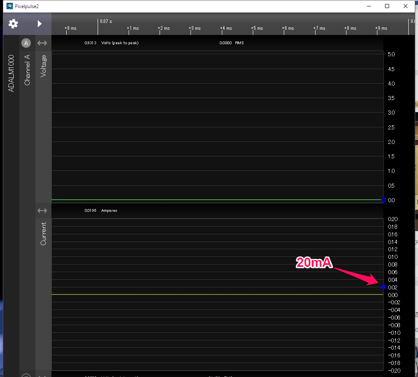
Task: Click the blue voltage handle at 0.0
Action: [x=383, y=200]
